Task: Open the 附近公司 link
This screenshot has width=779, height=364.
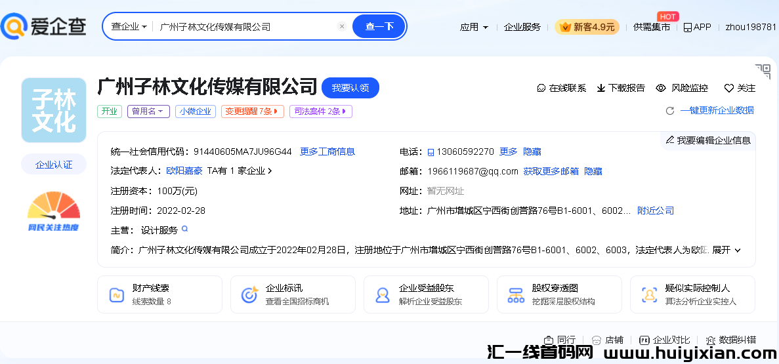Action: coord(656,211)
